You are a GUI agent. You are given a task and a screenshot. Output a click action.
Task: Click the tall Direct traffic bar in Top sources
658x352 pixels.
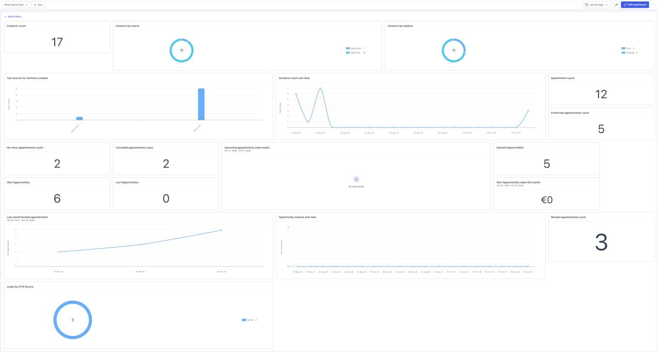tap(201, 104)
